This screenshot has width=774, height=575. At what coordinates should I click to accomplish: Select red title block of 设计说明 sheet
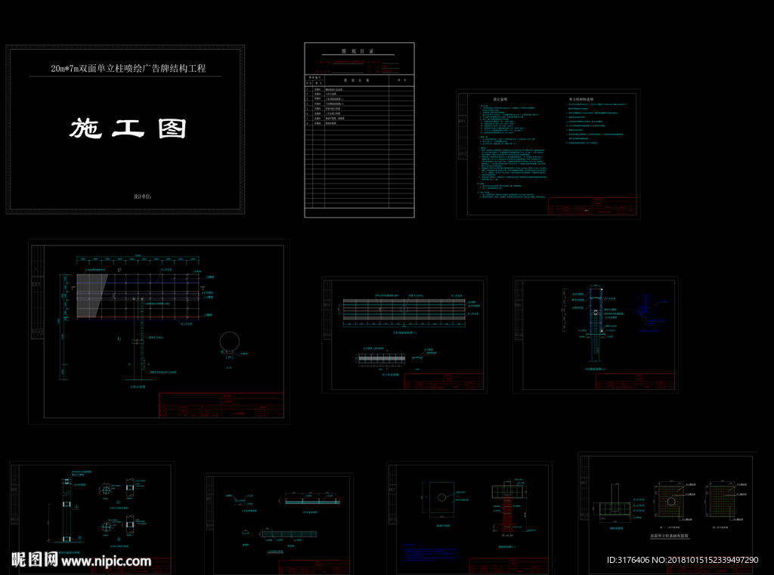click(592, 206)
